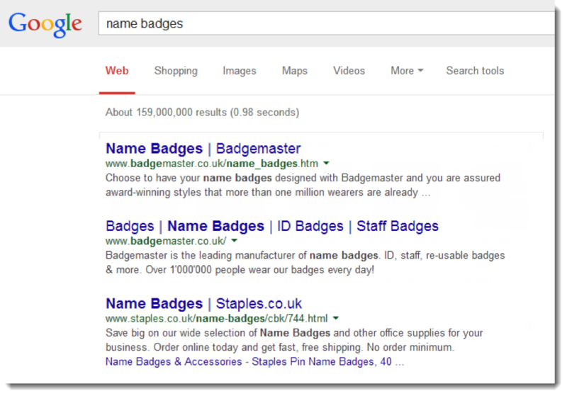
Task: Click the 'Badgemaster is the leading manufacturer' snippet
Action: click(x=305, y=263)
